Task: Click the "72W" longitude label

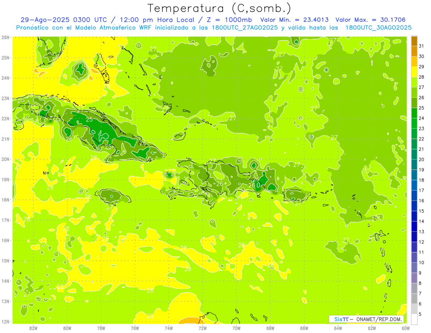Action: [203, 328]
